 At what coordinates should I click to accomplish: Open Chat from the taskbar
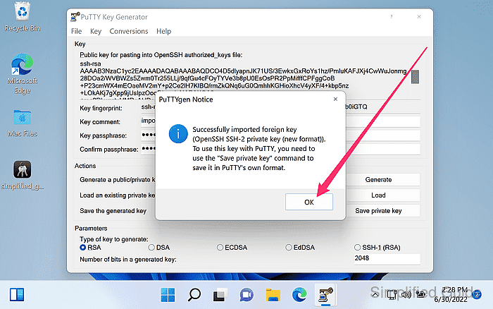tap(246, 295)
